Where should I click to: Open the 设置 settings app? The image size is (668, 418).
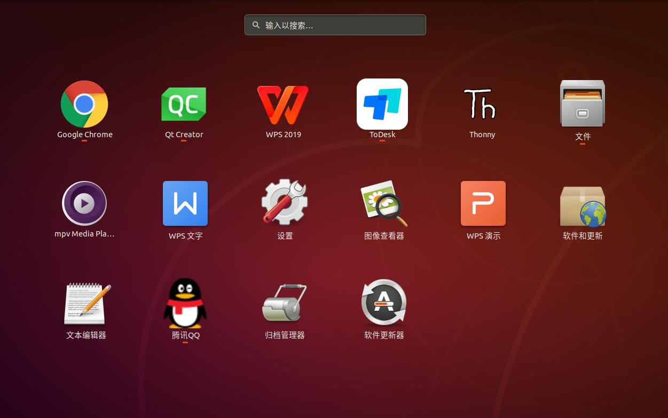[285, 203]
